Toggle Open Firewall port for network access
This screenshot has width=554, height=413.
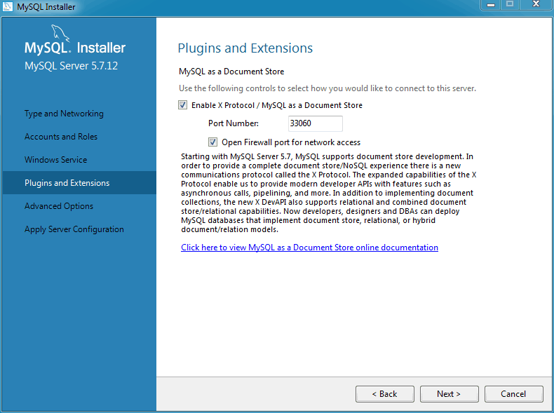click(x=212, y=142)
